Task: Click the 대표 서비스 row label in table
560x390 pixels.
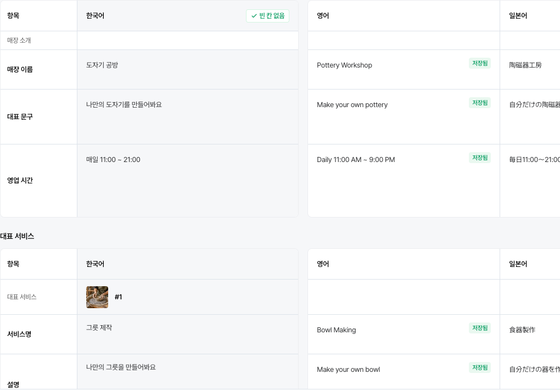Action: pyautogui.click(x=22, y=297)
